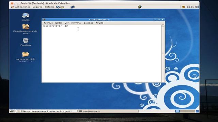Open the Equipo desktop icon
The image size is (218, 122).
pos(26,15)
